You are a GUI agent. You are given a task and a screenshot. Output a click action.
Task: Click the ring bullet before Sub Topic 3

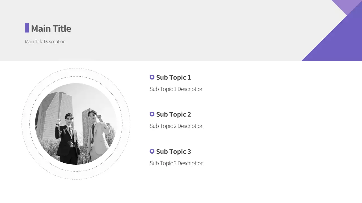pyautogui.click(x=152, y=151)
